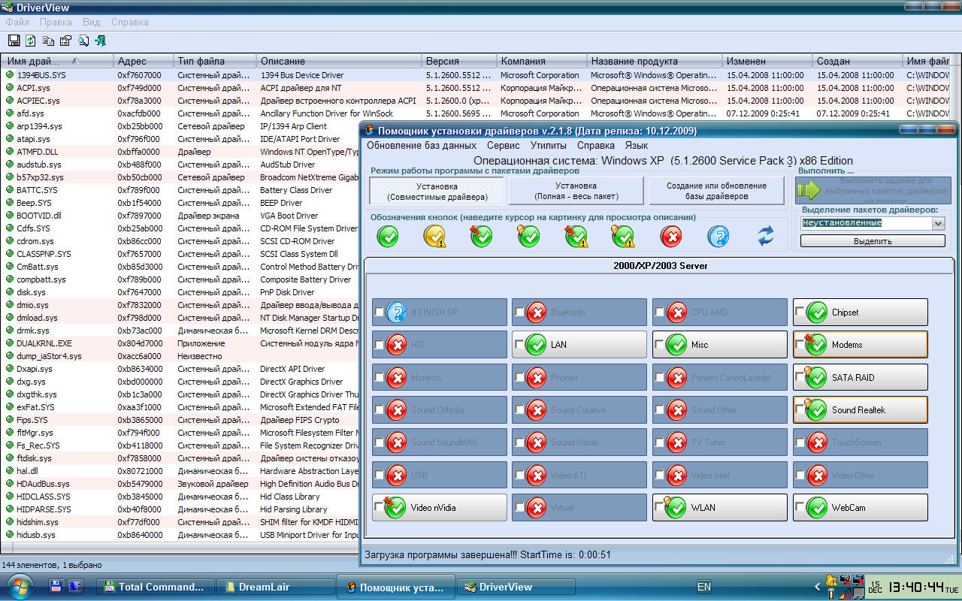Click the Exit door toolbar icon
Viewport: 962px width, 601px height.
(100, 41)
